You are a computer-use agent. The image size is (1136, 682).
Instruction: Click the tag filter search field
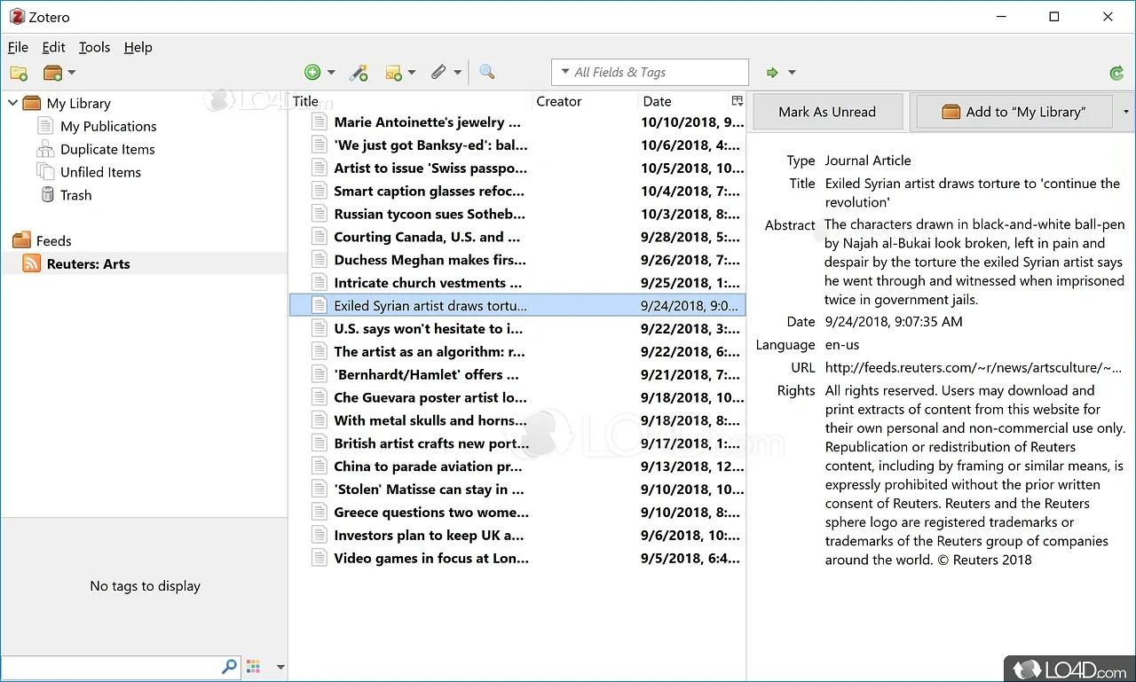point(111,667)
